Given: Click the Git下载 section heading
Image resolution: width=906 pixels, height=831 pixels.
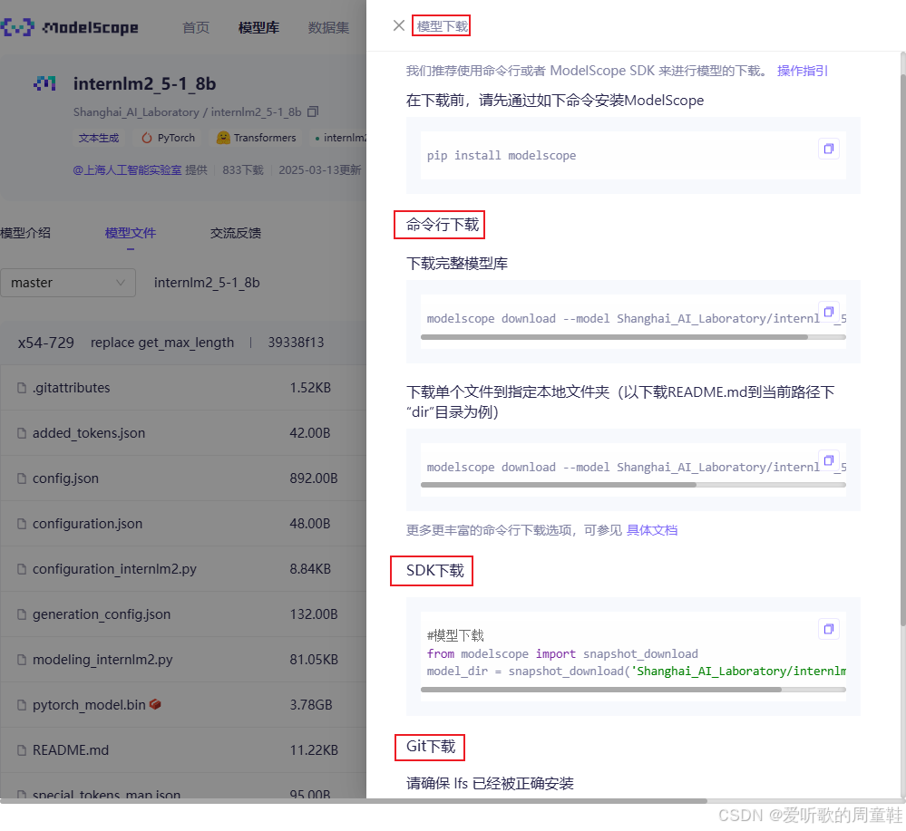Looking at the screenshot, I should [x=431, y=747].
